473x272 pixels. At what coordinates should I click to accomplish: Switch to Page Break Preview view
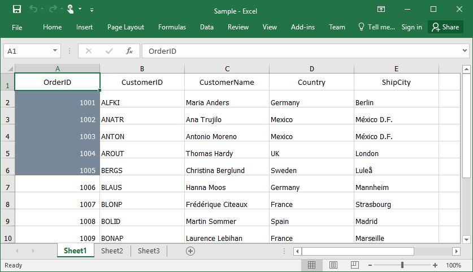coord(354,265)
